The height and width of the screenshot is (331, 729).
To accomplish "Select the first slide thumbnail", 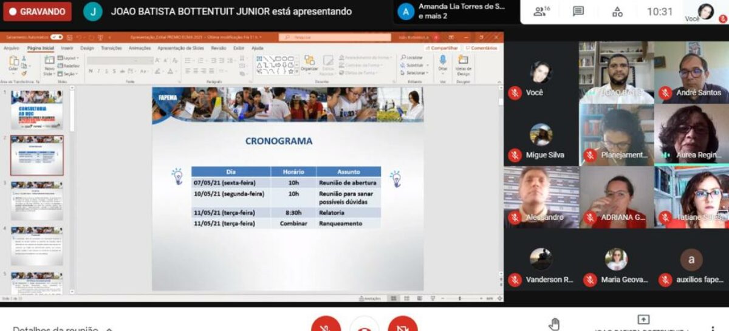I will tap(36, 109).
